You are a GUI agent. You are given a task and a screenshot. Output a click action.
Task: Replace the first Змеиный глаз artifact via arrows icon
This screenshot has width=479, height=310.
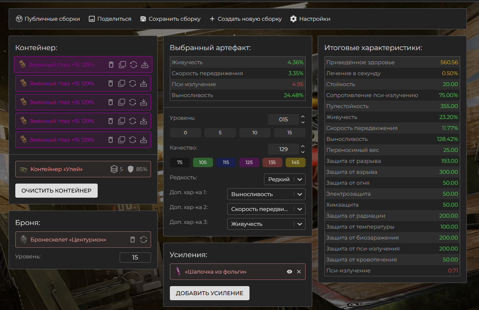133,65
